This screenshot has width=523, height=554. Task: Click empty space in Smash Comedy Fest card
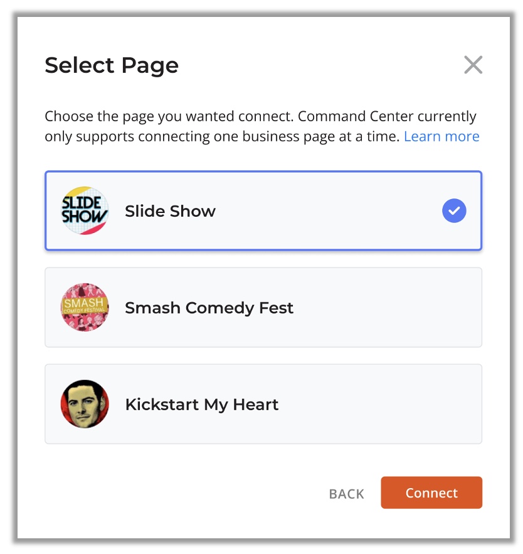(x=389, y=308)
